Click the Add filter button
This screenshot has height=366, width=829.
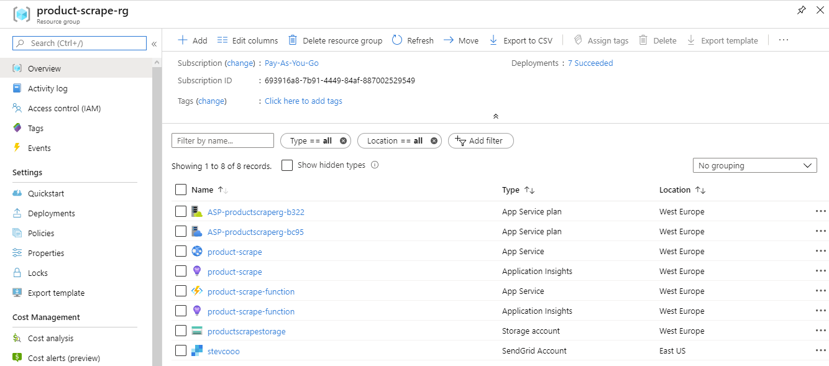480,140
